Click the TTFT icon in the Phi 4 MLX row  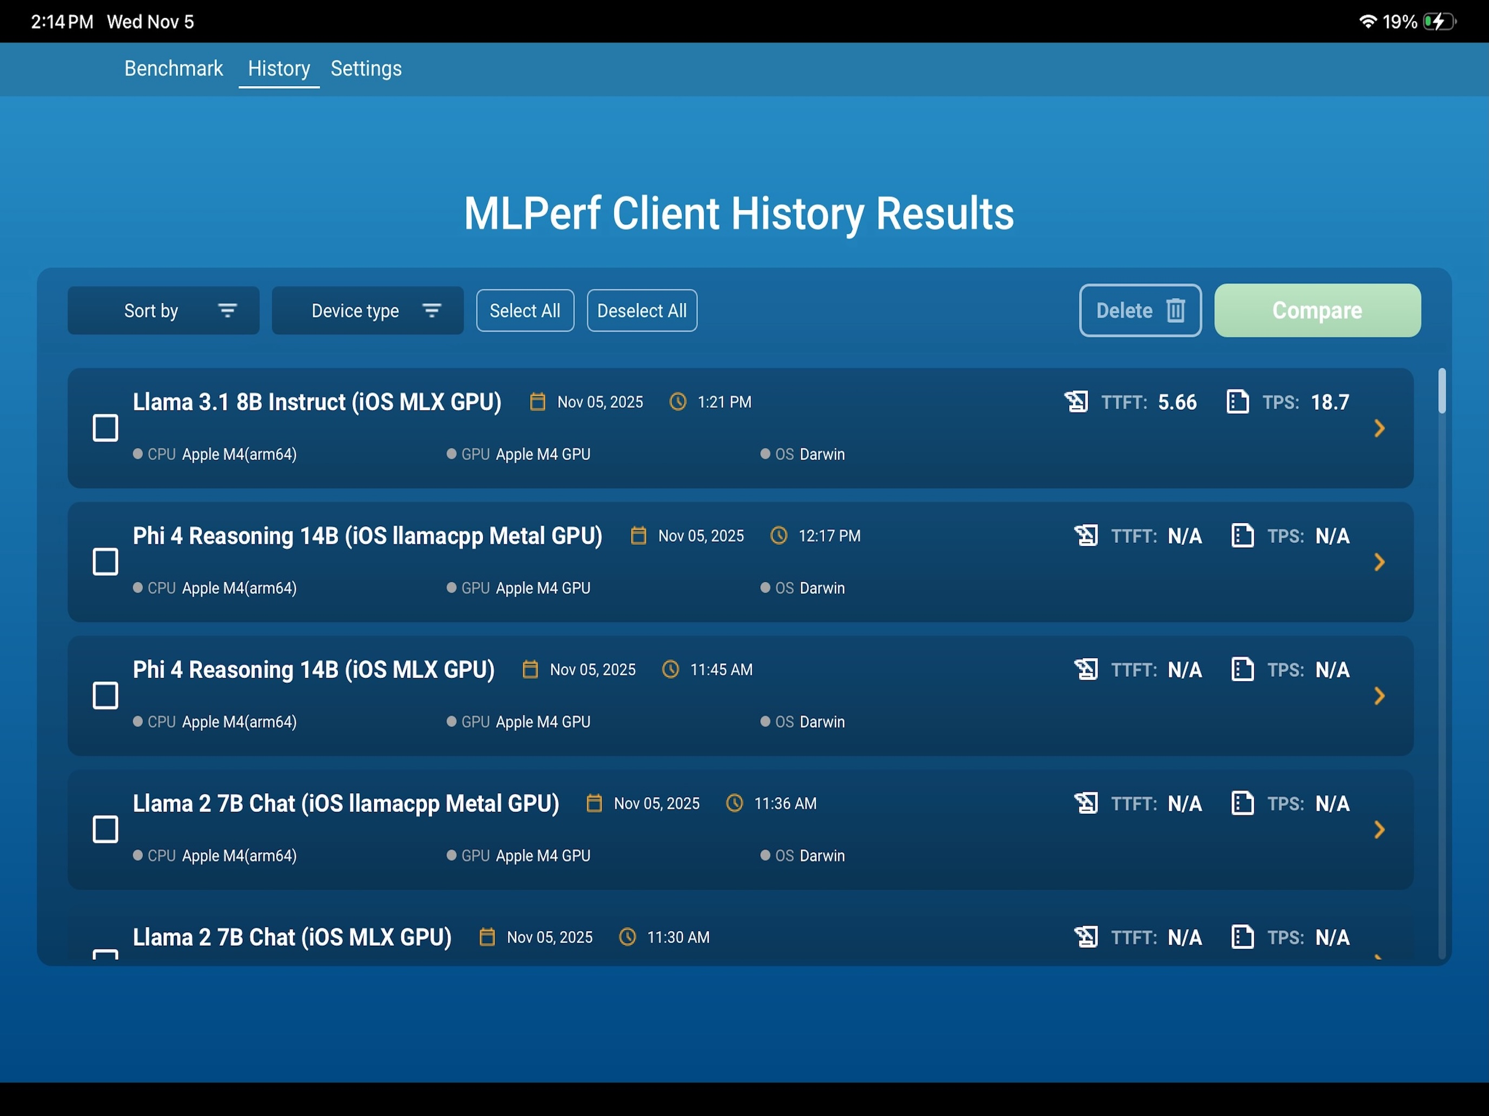click(1086, 669)
